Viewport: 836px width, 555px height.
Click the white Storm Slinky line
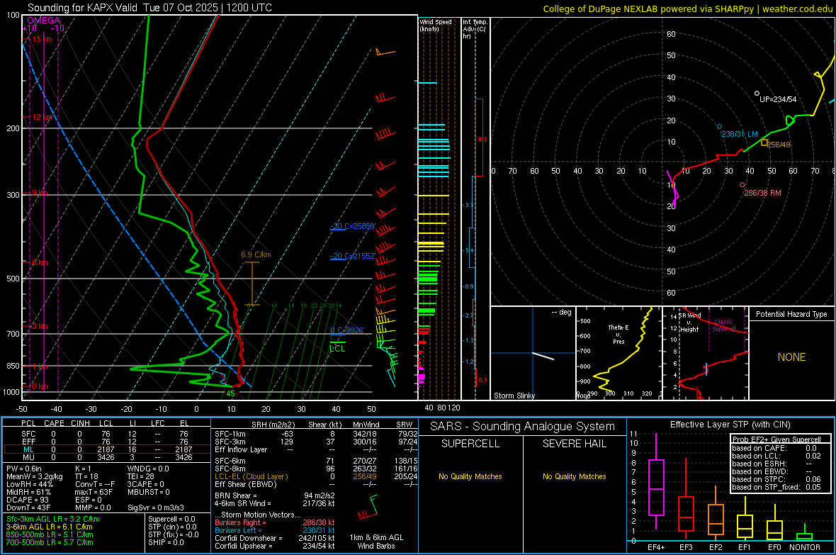[x=543, y=356]
